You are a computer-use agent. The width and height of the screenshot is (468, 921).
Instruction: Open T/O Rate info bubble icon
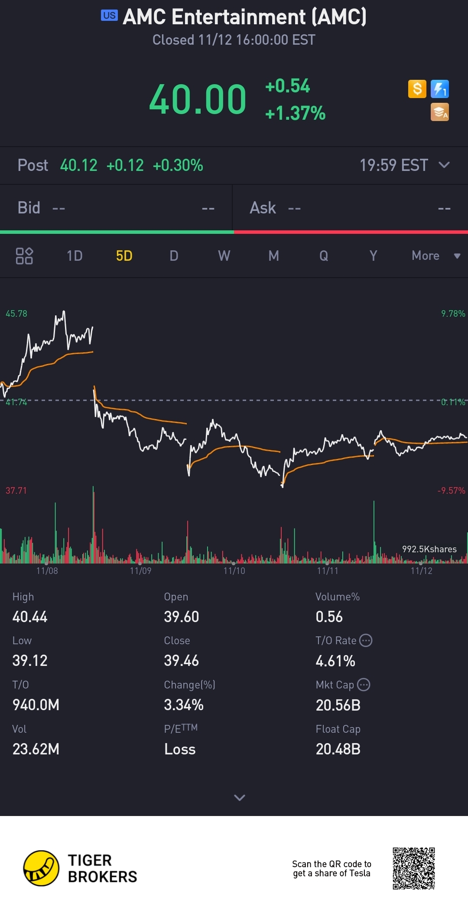pyautogui.click(x=366, y=640)
